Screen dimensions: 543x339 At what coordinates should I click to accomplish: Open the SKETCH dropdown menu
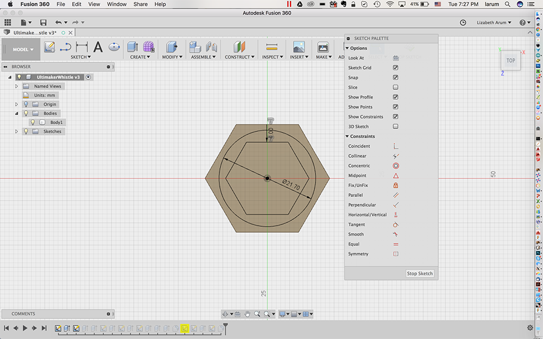(81, 57)
